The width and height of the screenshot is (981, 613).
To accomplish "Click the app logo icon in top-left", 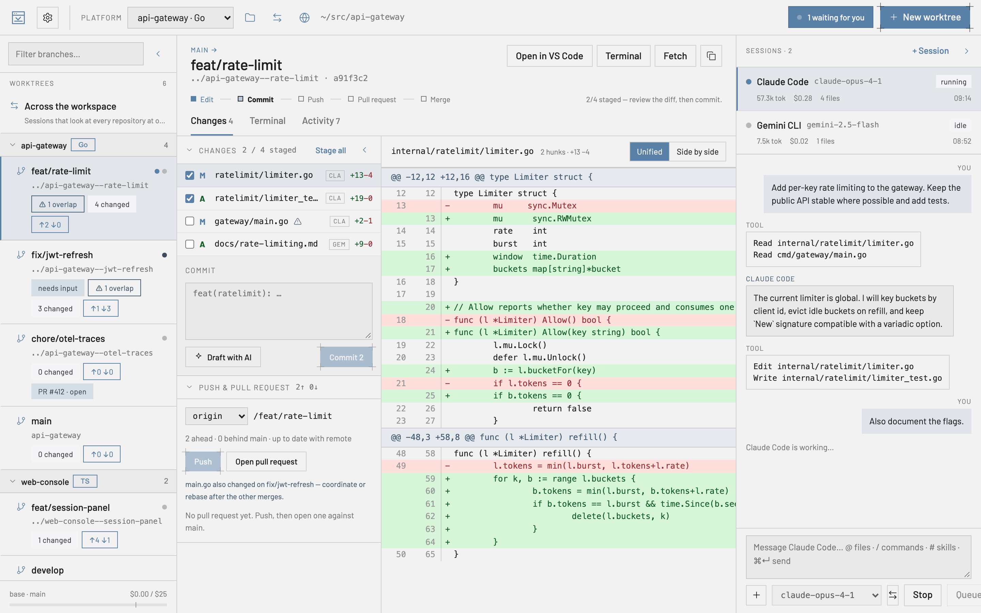I will tap(18, 17).
